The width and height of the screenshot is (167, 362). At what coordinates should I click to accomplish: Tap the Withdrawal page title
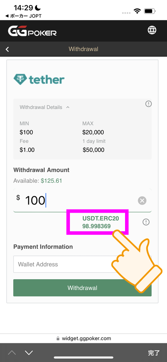pyautogui.click(x=83, y=49)
